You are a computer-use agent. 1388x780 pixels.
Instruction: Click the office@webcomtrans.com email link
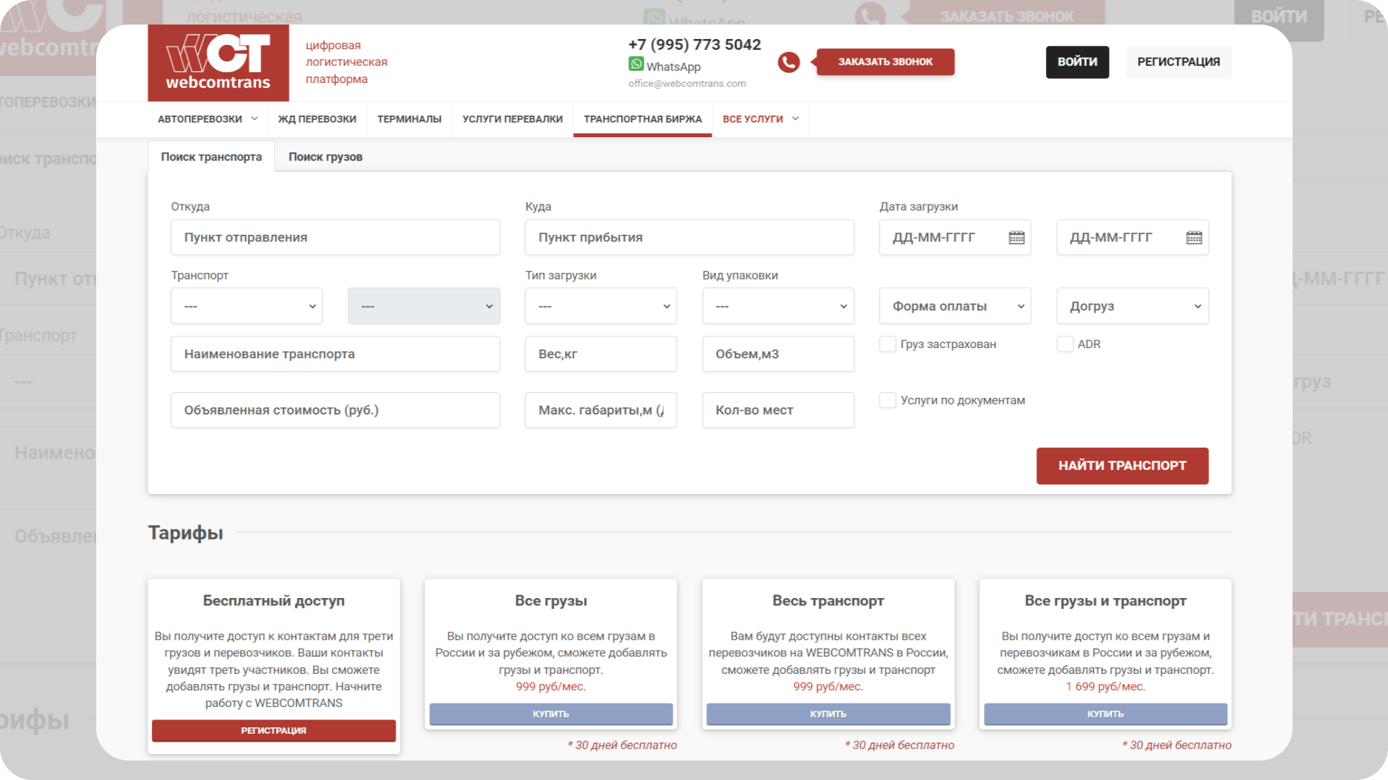pos(687,84)
